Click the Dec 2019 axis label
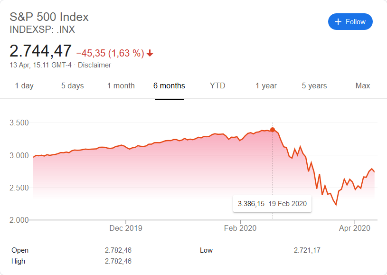This screenshot has width=387, height=275. click(x=126, y=228)
